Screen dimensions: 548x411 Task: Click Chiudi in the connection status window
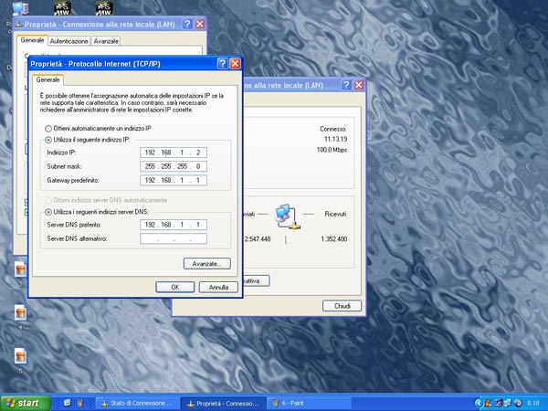point(342,306)
